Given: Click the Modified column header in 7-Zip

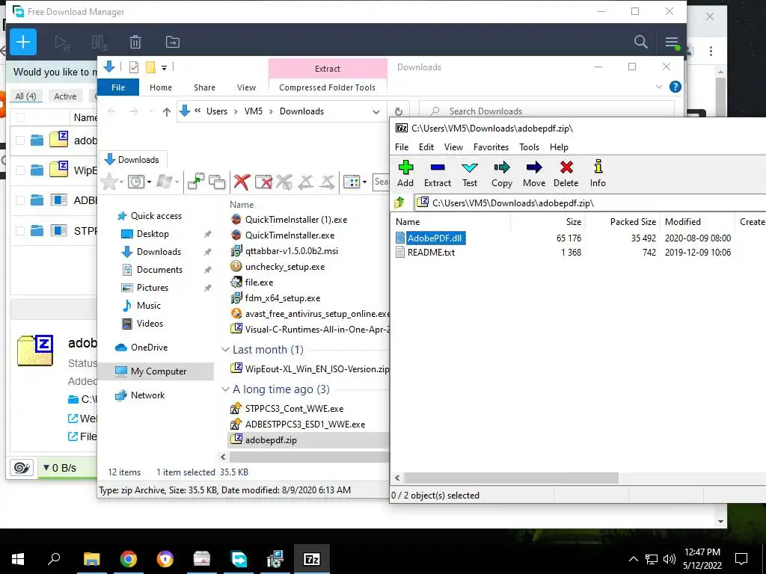Looking at the screenshot, I should coord(697,221).
